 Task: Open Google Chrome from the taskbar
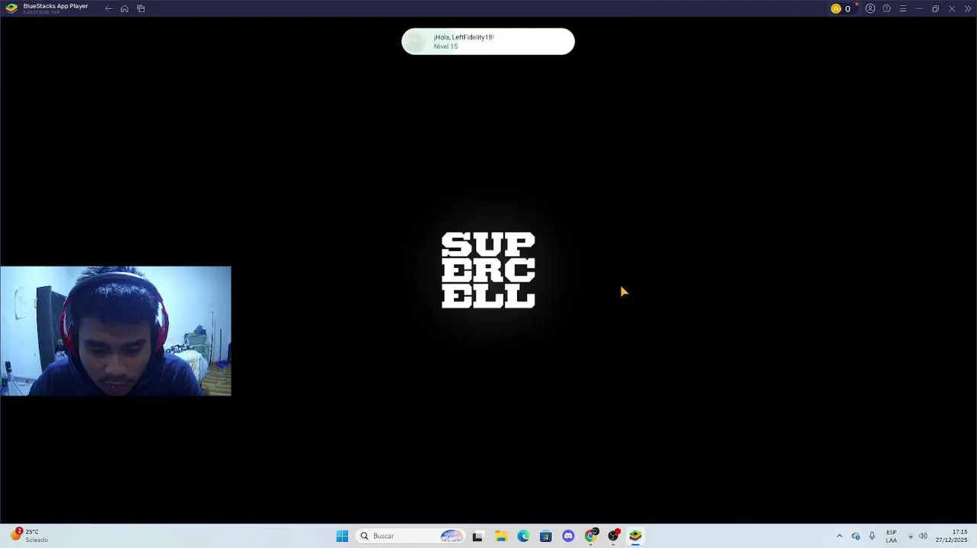[591, 536]
